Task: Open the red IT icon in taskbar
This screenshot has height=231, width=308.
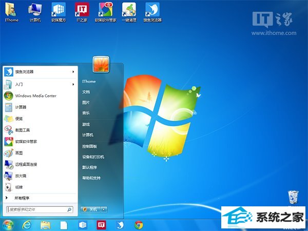Action: click(x=101, y=225)
